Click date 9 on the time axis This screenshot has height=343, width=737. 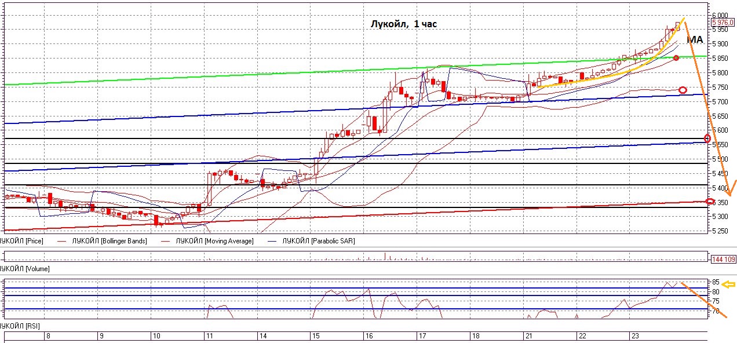pyautogui.click(x=101, y=336)
